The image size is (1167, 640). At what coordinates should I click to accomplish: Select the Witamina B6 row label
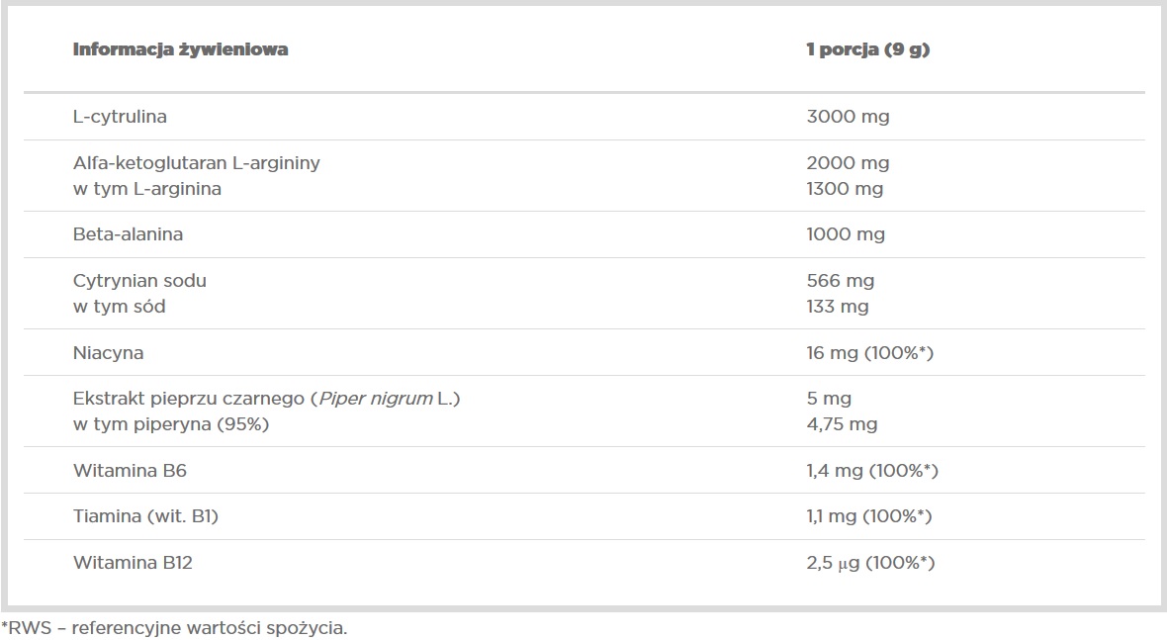pos(130,471)
